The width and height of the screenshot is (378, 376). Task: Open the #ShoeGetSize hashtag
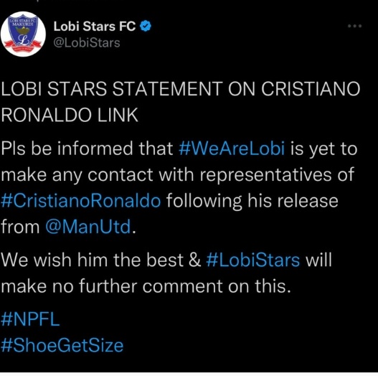point(62,345)
